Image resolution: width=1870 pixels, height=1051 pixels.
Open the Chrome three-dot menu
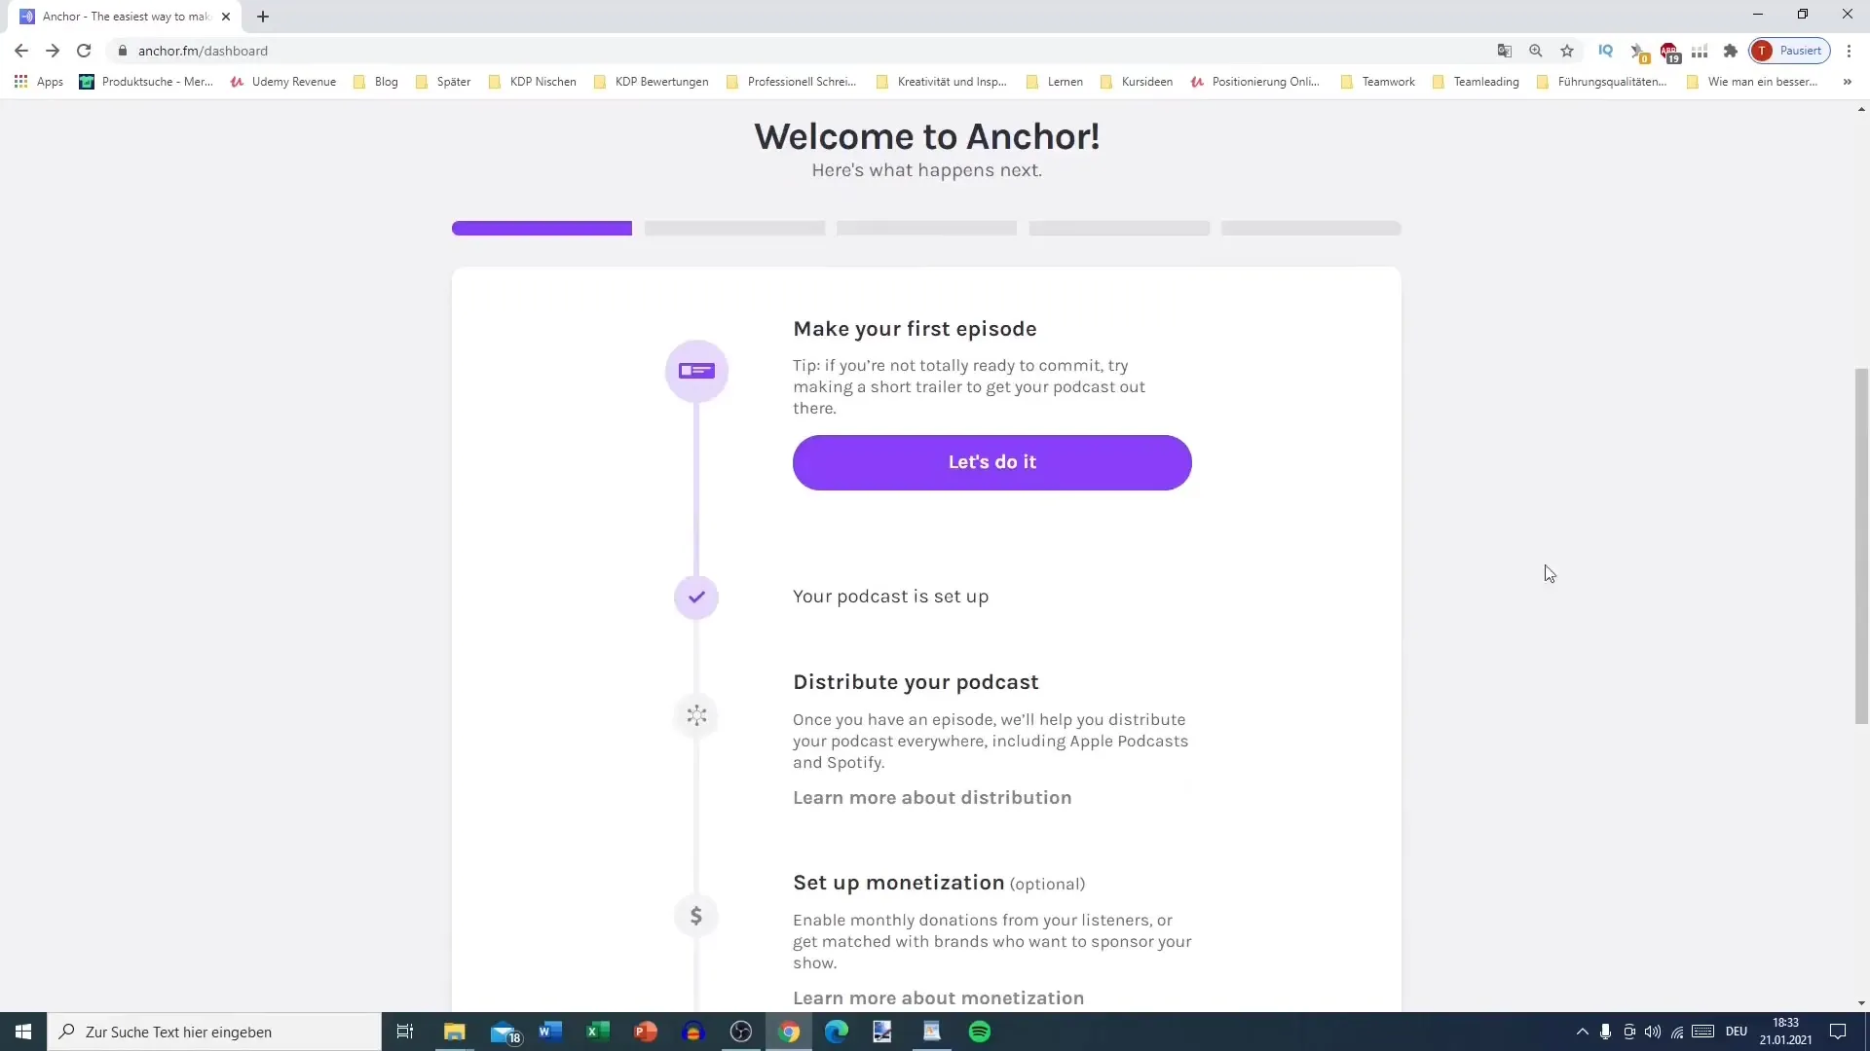pos(1849,51)
